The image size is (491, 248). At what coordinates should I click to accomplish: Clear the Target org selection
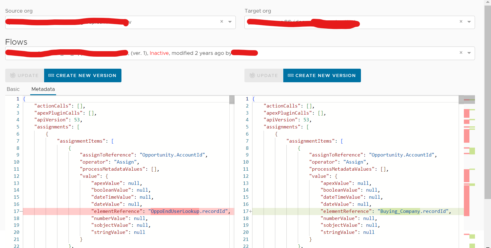point(461,22)
